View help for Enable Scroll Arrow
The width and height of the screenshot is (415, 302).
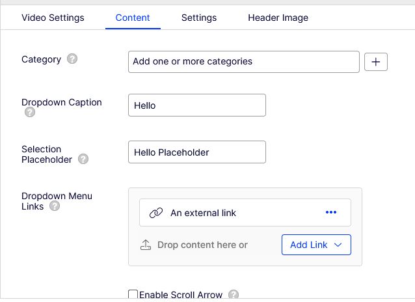pos(234,295)
